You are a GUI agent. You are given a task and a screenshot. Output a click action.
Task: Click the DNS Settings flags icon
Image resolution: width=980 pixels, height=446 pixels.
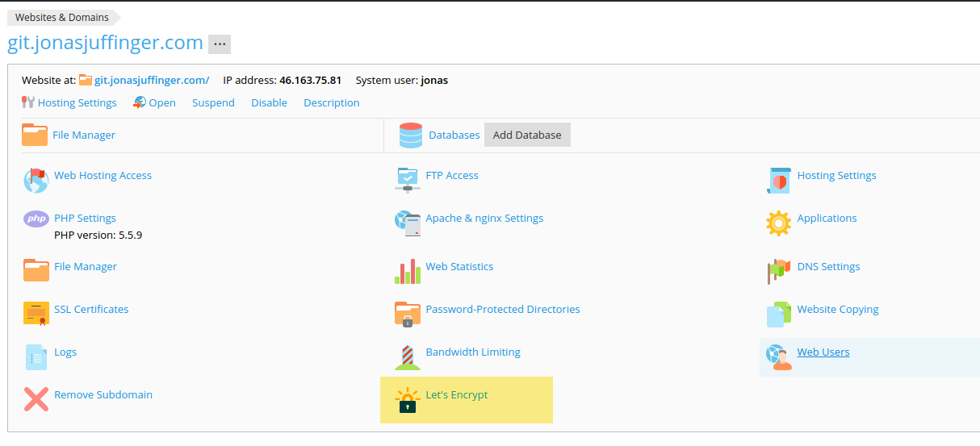[x=778, y=272]
